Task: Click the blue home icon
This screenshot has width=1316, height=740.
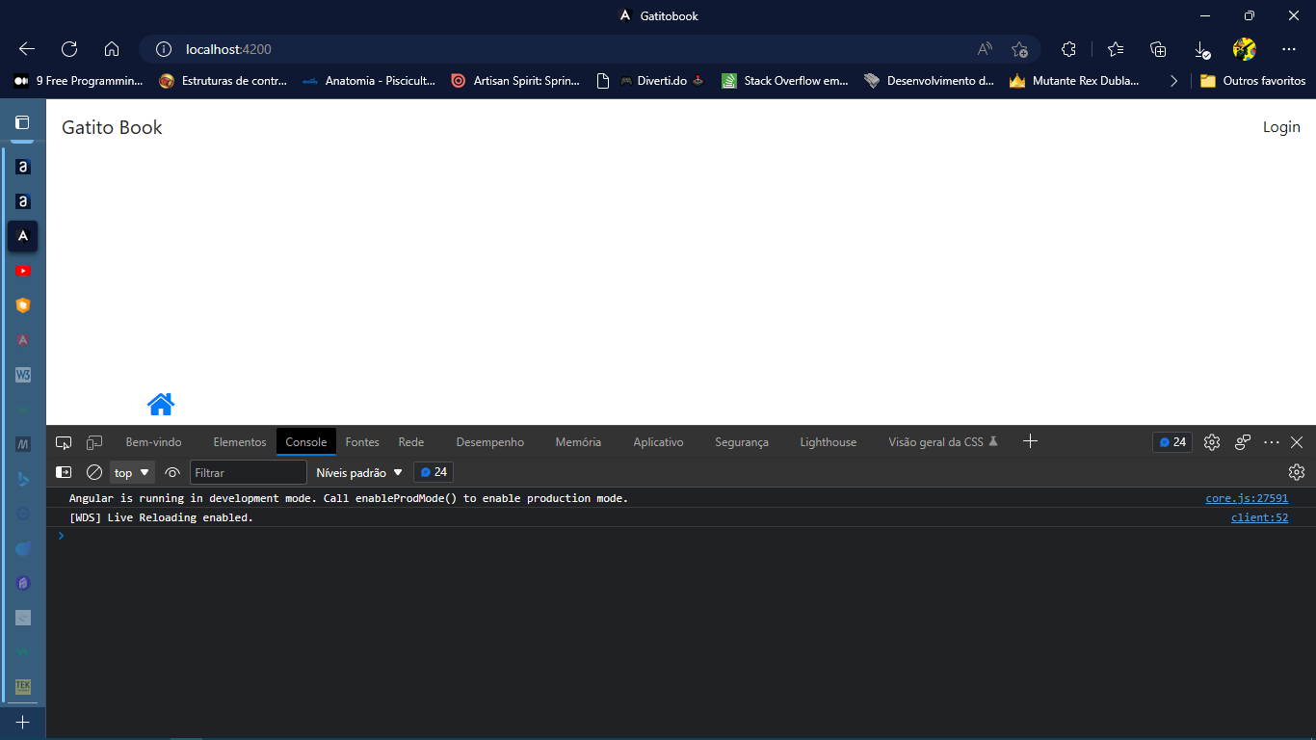Action: [x=161, y=404]
